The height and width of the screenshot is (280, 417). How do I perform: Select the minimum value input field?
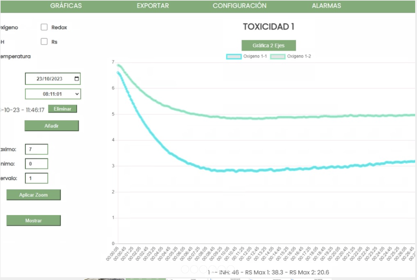[37, 164]
